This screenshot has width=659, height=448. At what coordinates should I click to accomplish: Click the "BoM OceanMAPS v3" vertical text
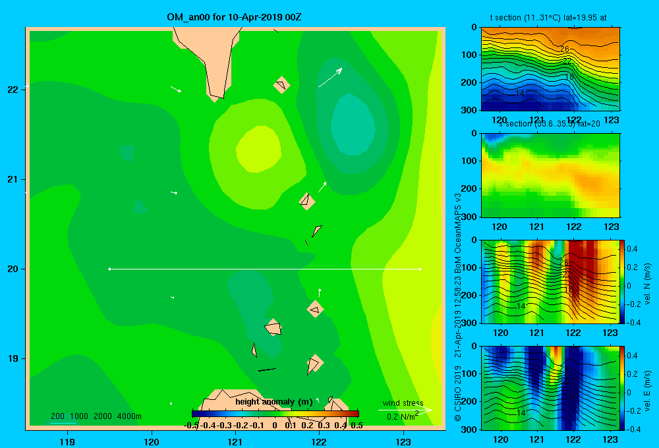[x=458, y=234]
